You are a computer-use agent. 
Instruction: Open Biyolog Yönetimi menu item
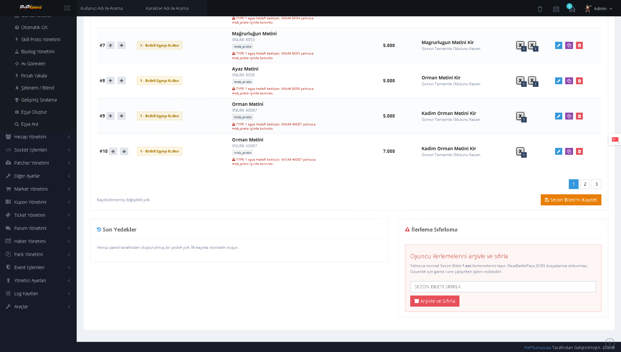(x=38, y=52)
